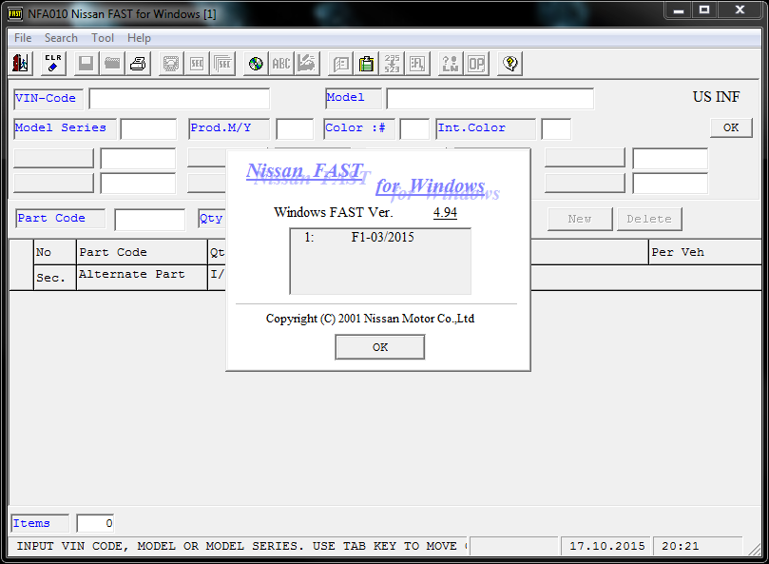Click the Part Code input field above the table
Screen dimensions: 769x564
(149, 220)
